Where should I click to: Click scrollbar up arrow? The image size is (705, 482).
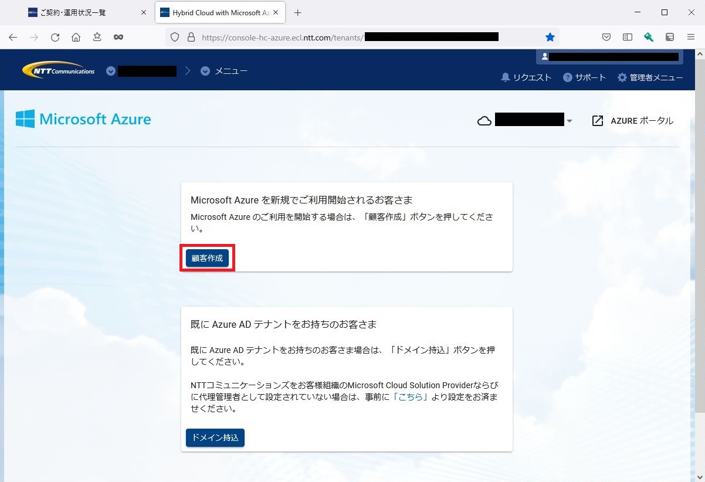coord(700,54)
